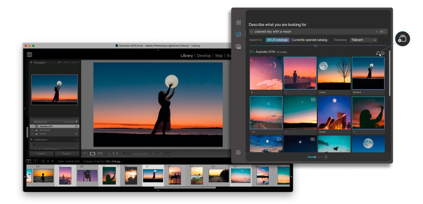Viewport: 423px width, 204px height.
Task: Toggle the Australia 2019 catalog checkbox
Action: [x=251, y=52]
